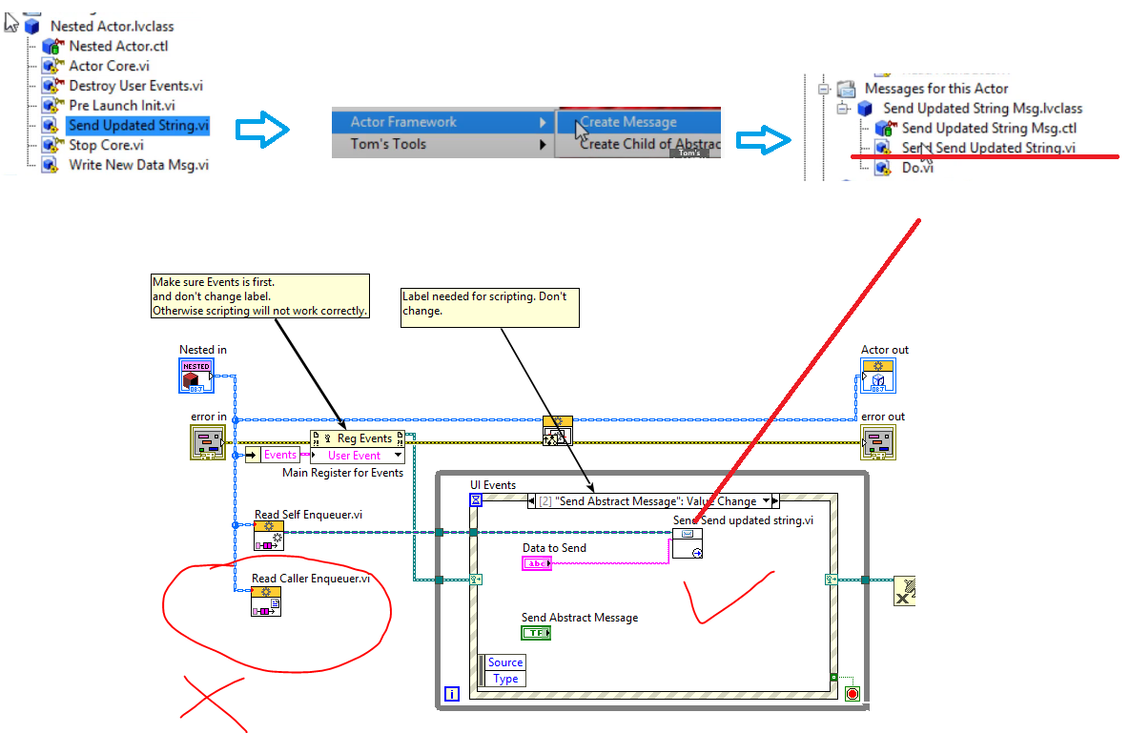Click the Send Send updated string.vi node

[x=688, y=543]
